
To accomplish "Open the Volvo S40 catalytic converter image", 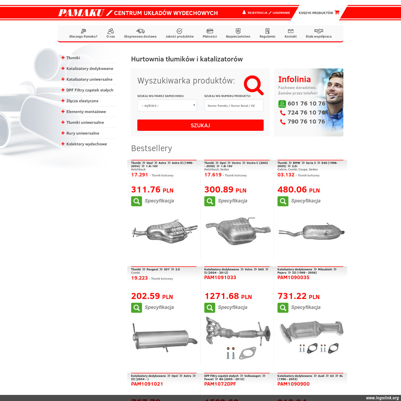I will [238, 338].
